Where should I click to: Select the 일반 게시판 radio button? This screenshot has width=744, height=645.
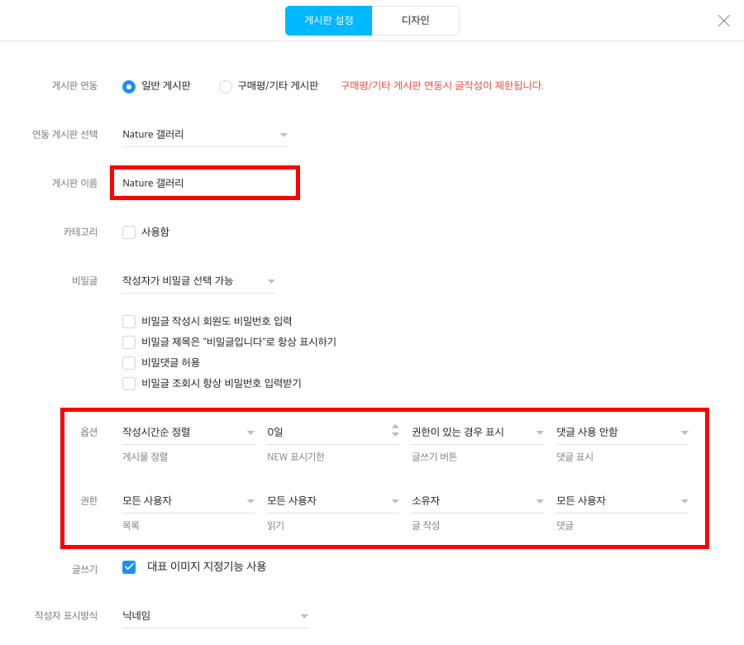pyautogui.click(x=129, y=86)
